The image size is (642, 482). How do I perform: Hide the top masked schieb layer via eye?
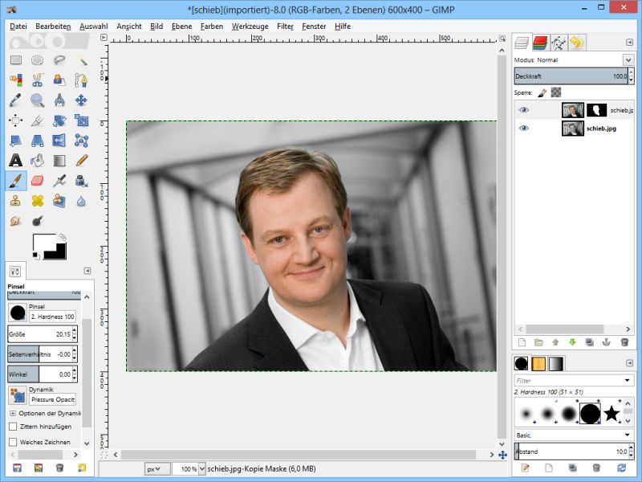pyautogui.click(x=524, y=110)
